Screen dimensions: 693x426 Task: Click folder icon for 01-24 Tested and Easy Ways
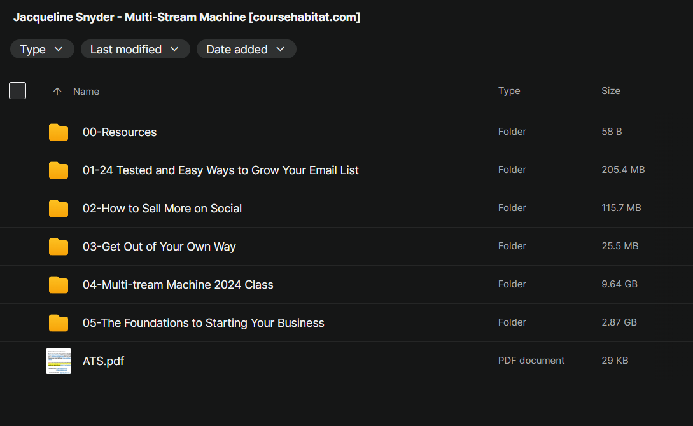(x=59, y=170)
